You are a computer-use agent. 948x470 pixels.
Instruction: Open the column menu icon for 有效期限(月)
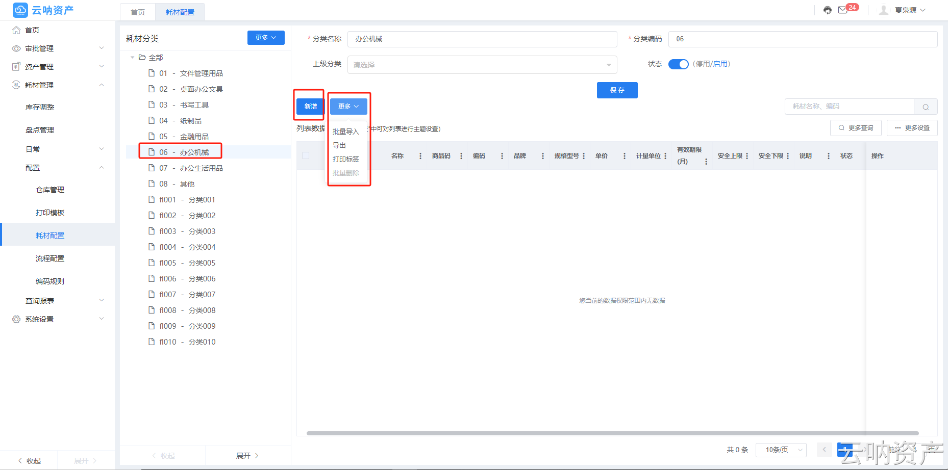(x=706, y=162)
